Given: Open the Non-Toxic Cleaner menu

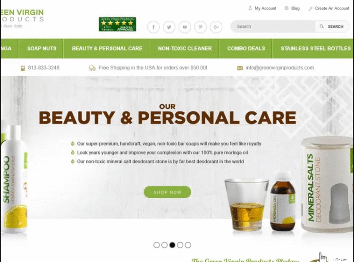Looking at the screenshot, I should point(185,49).
